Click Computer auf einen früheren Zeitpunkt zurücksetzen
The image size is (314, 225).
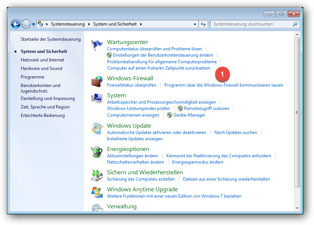click(158, 68)
